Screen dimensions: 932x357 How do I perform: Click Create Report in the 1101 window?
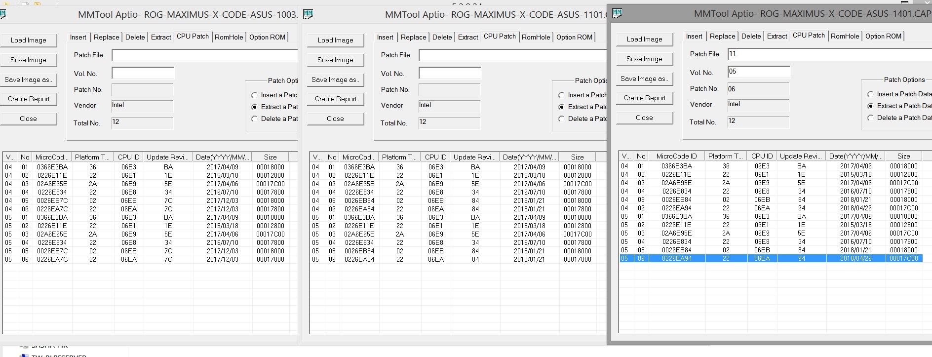click(x=336, y=99)
